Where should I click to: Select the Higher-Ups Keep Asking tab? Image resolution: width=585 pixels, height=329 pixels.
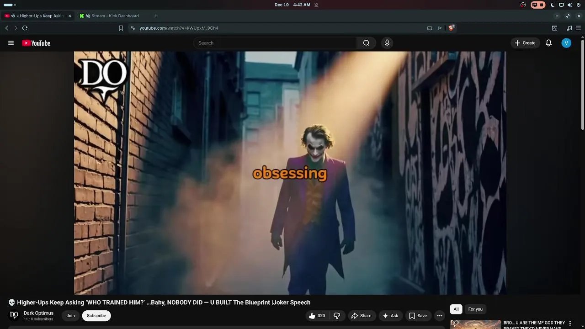(x=38, y=16)
